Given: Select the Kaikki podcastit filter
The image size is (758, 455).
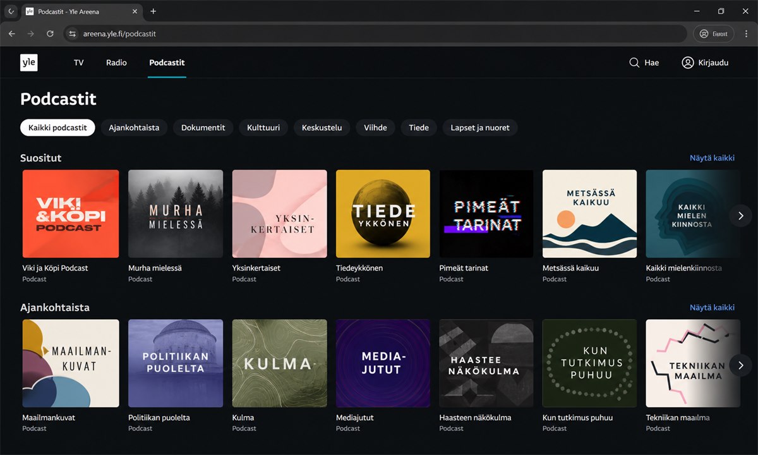Looking at the screenshot, I should (x=57, y=128).
